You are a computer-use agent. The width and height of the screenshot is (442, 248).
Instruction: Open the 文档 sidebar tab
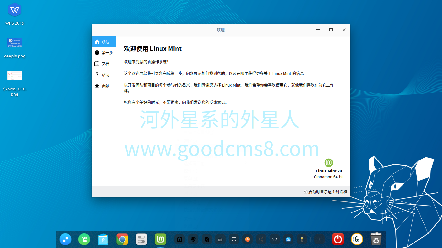pos(104,64)
